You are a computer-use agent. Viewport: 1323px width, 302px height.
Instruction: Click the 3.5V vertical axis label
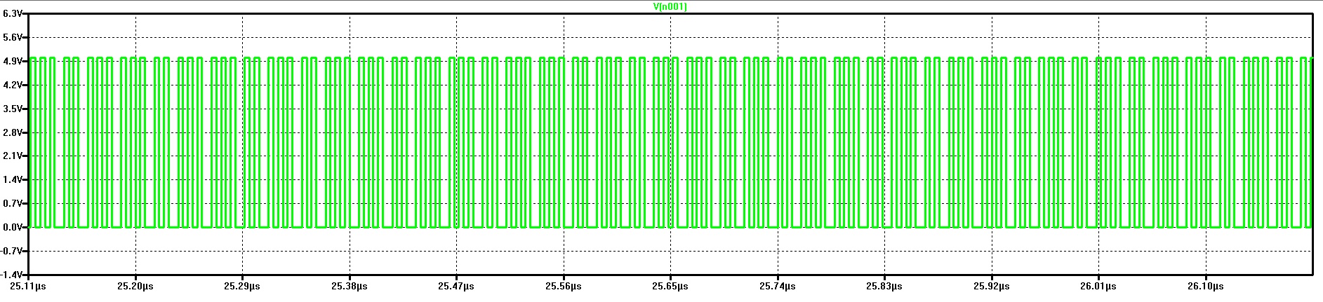click(14, 109)
